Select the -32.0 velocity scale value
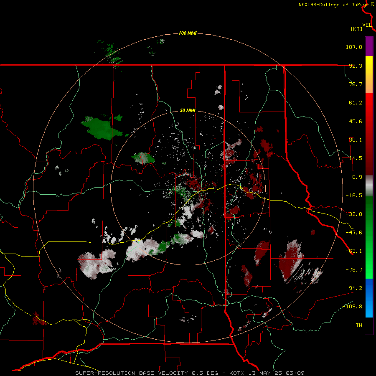Screen dimensions: 376x376 coord(354,214)
